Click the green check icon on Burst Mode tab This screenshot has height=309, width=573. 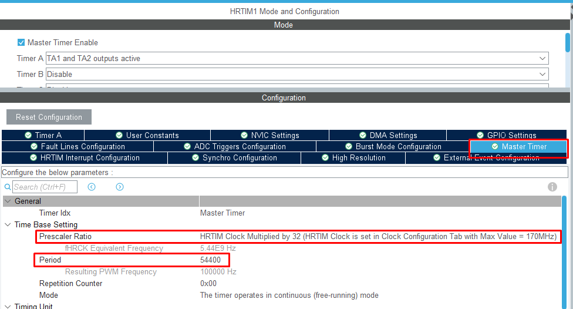coord(349,146)
